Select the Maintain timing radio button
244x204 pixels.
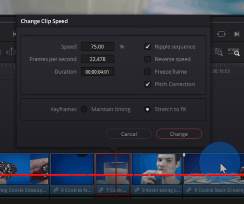(84, 109)
